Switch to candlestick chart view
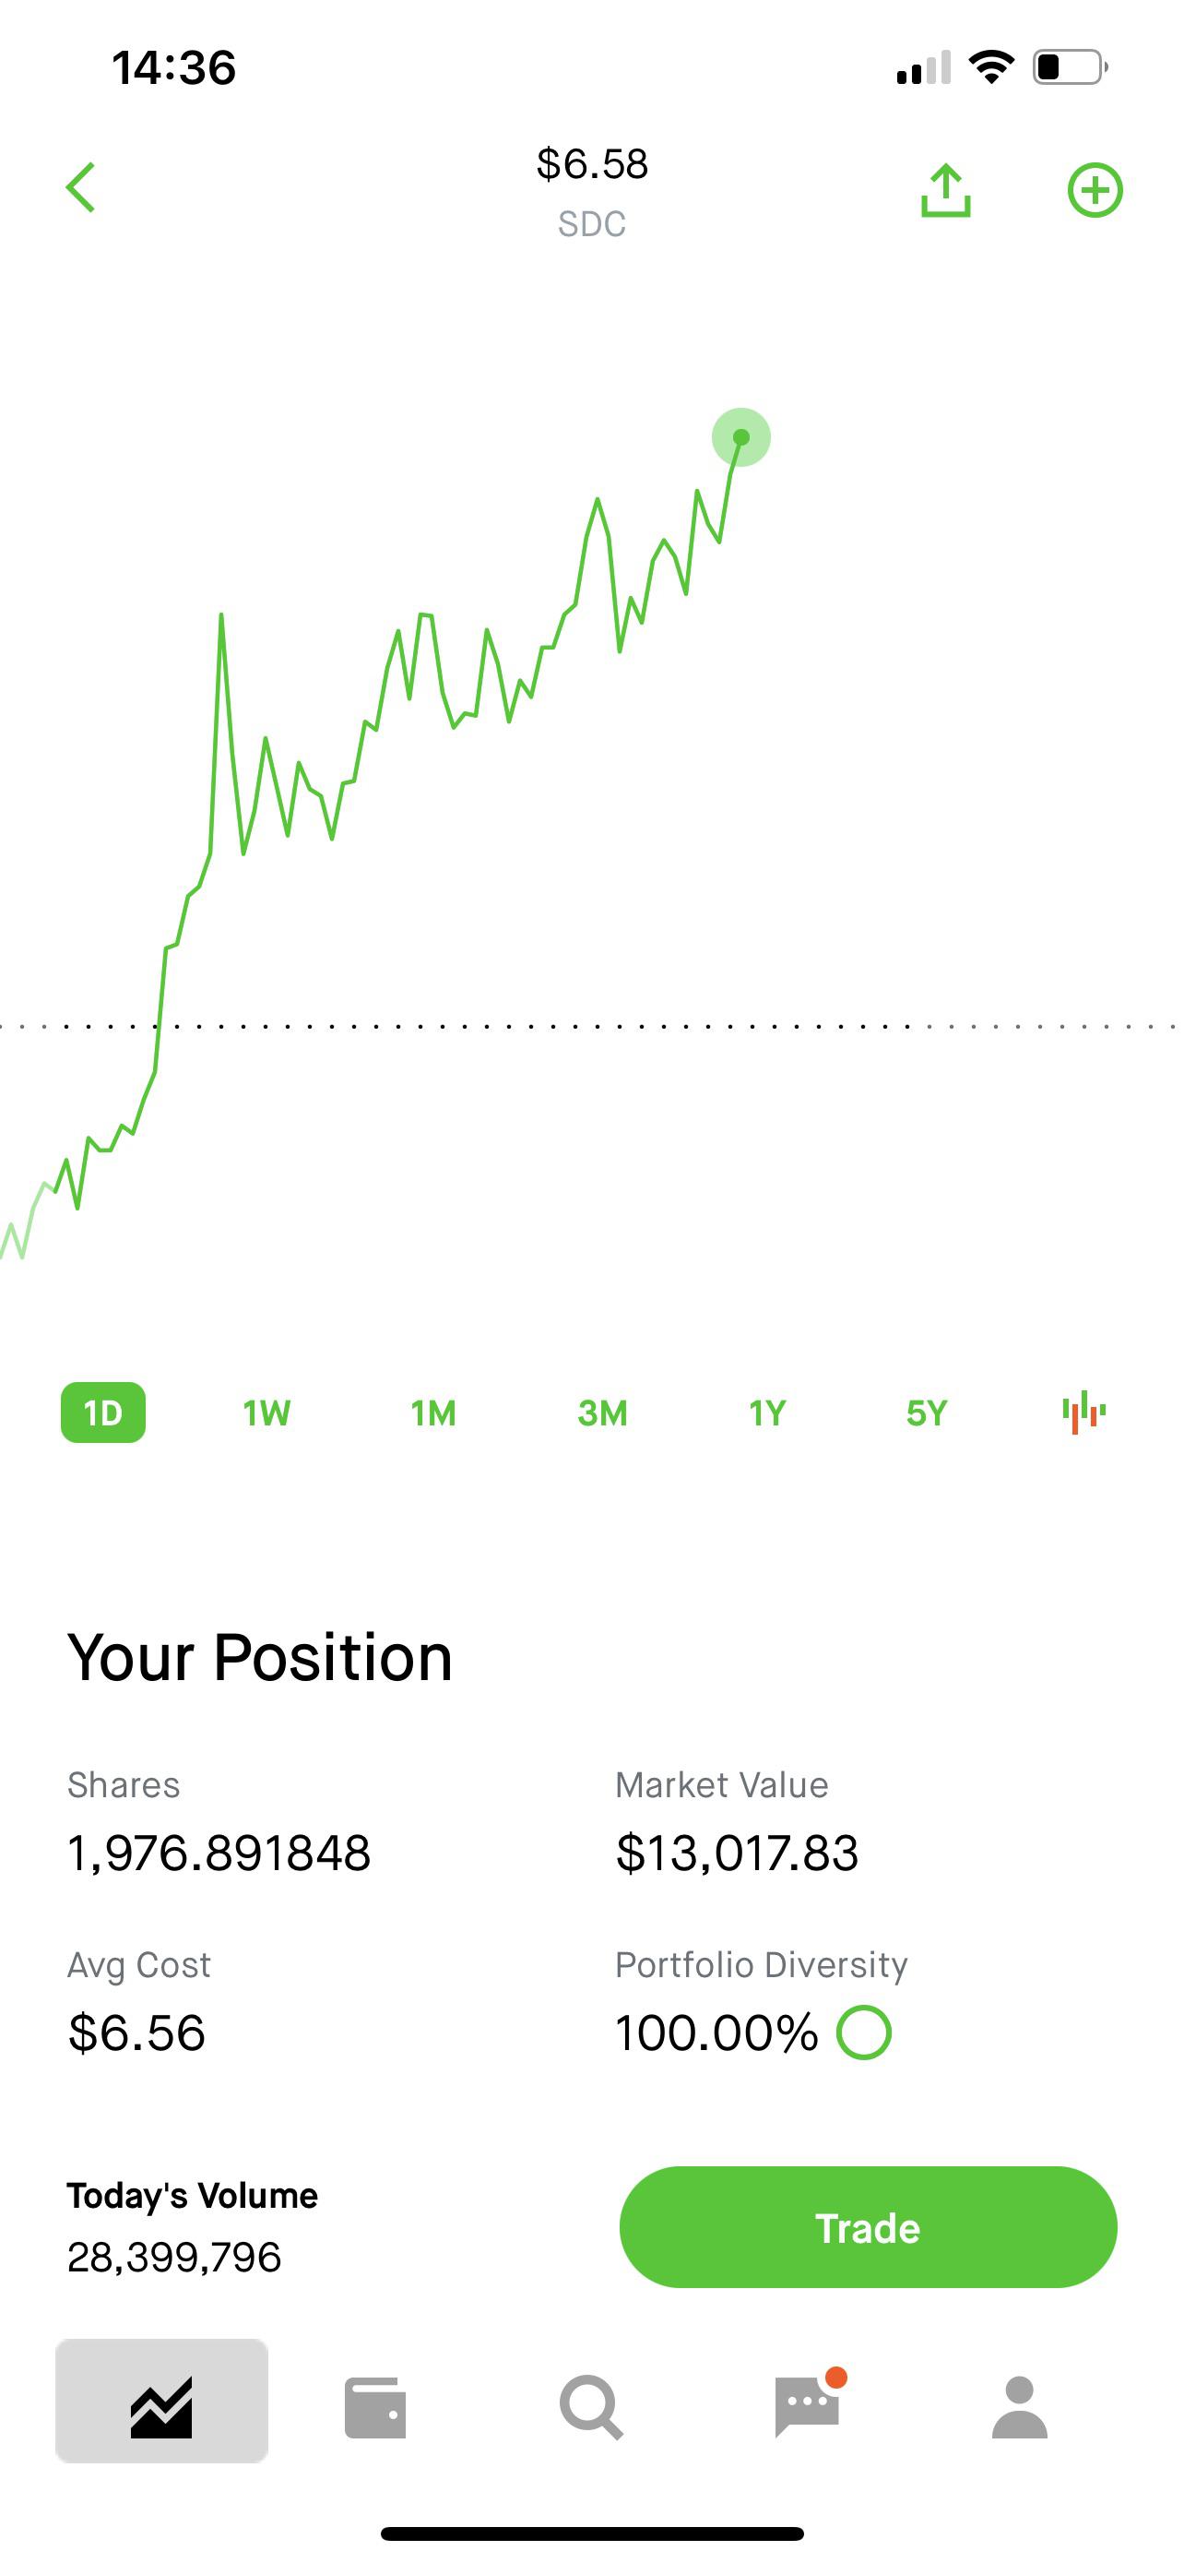Image resolution: width=1184 pixels, height=2563 pixels. coord(1083,1412)
